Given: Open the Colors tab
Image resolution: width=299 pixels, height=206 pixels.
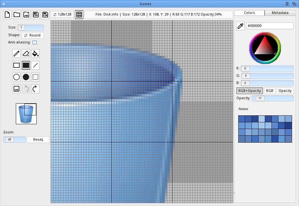Looking at the screenshot, I should coord(249,13).
